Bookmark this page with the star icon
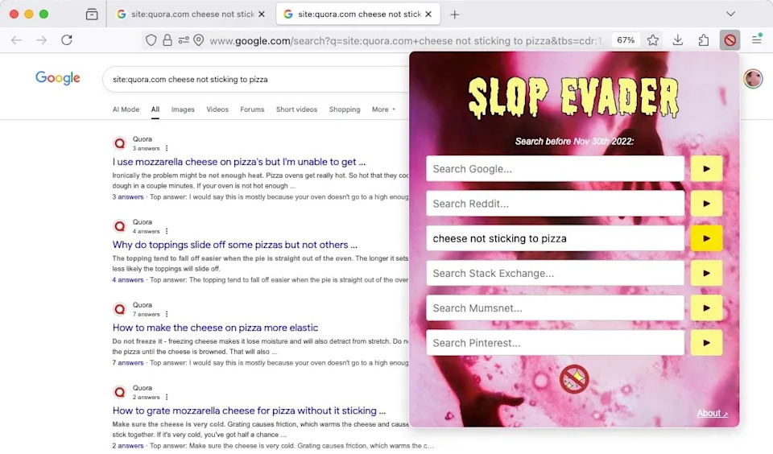 [x=653, y=40]
